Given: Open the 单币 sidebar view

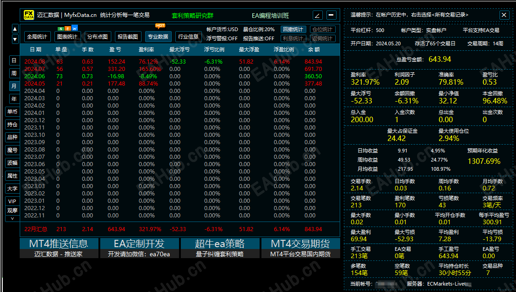Looking at the screenshot, I should click(12, 112).
